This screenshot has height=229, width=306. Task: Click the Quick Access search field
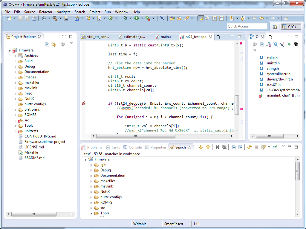[247, 26]
